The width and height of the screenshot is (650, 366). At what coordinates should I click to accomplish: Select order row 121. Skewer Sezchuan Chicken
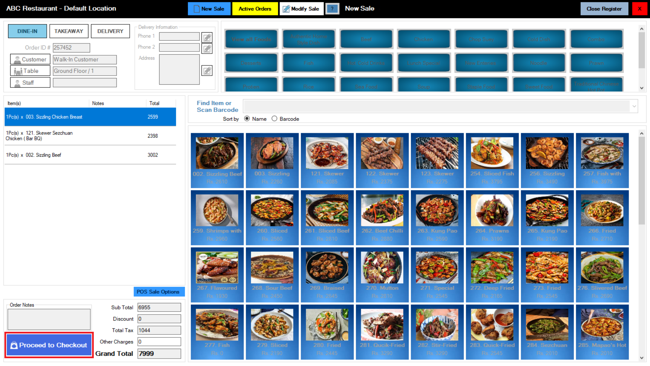point(90,136)
